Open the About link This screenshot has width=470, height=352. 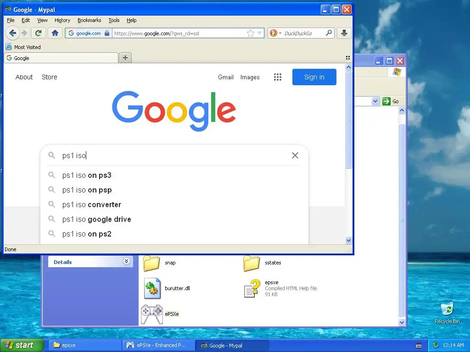24,77
